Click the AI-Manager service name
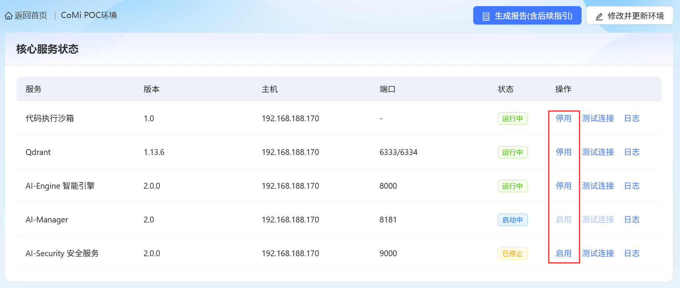Viewport: 680px width, 288px height. (47, 220)
